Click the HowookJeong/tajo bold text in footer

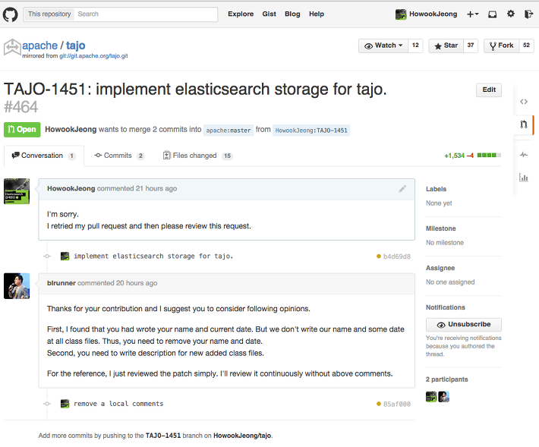pos(242,436)
